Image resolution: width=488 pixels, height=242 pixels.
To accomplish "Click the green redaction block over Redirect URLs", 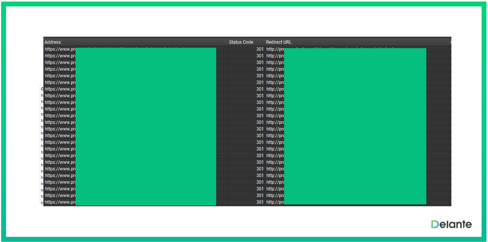I will [x=355, y=126].
